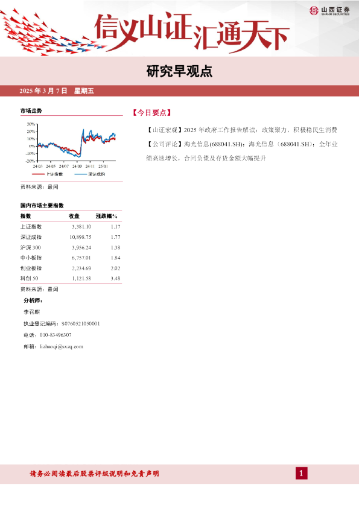Click the 深证成指 closing value 10,898.75

coord(80,237)
